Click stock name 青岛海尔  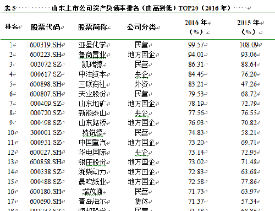(92, 202)
